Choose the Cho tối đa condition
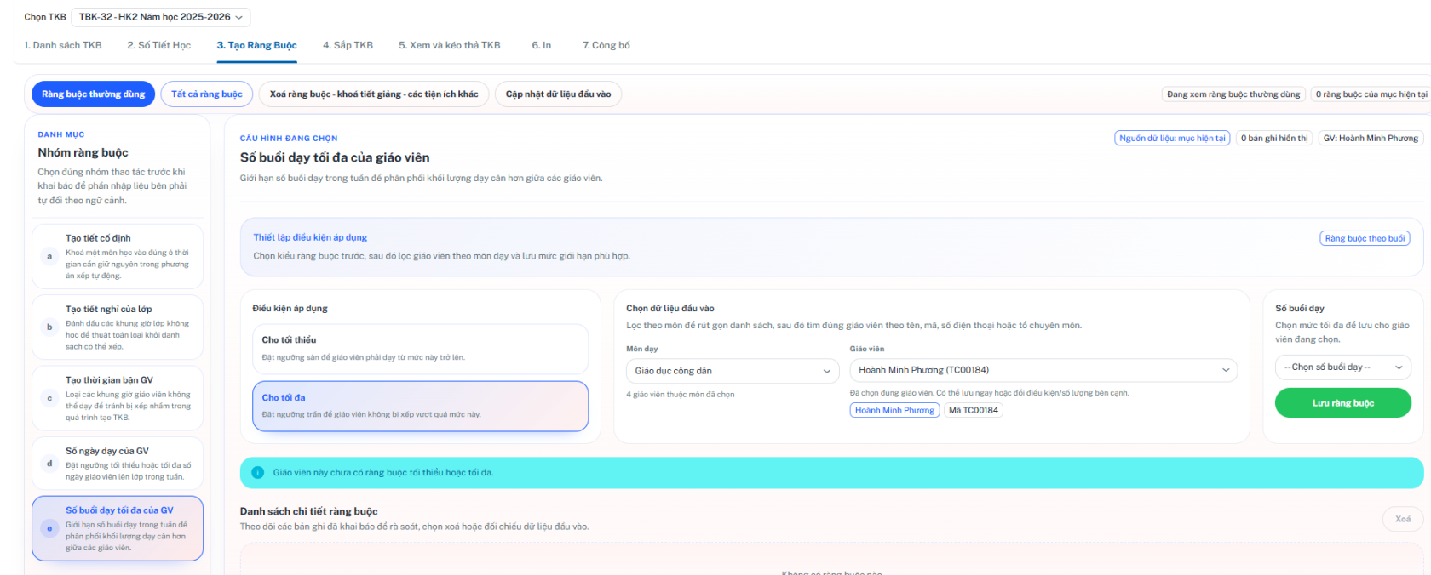This screenshot has width=1431, height=575. (420, 406)
